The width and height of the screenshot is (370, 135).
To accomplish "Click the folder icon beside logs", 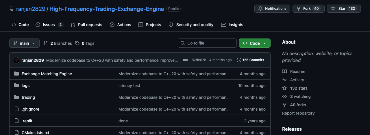I will [x=16, y=86].
